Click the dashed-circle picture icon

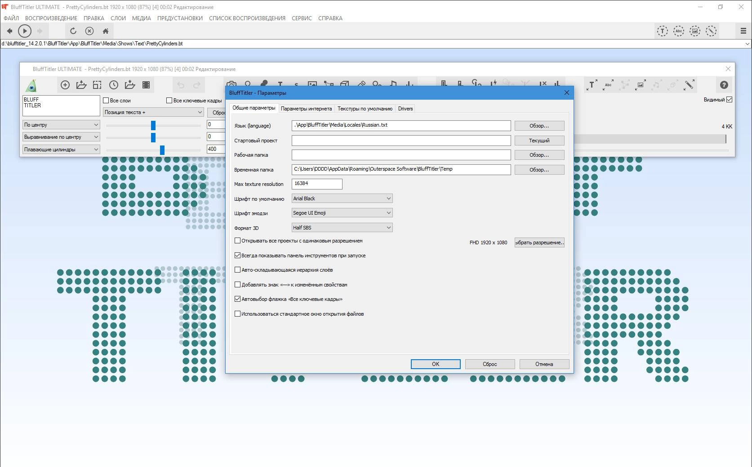pyautogui.click(x=695, y=31)
